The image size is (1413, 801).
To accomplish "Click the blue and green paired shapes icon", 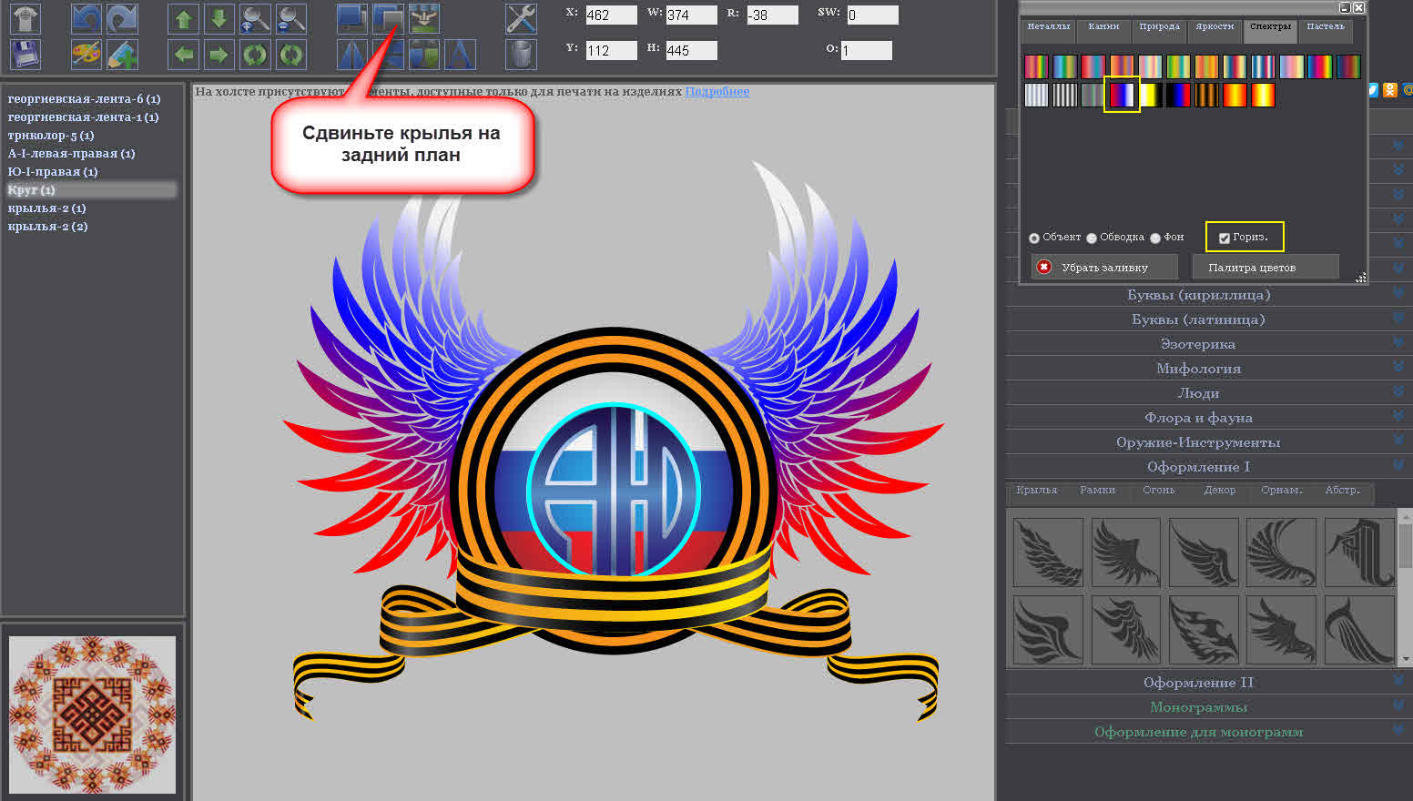I will pyautogui.click(x=424, y=55).
